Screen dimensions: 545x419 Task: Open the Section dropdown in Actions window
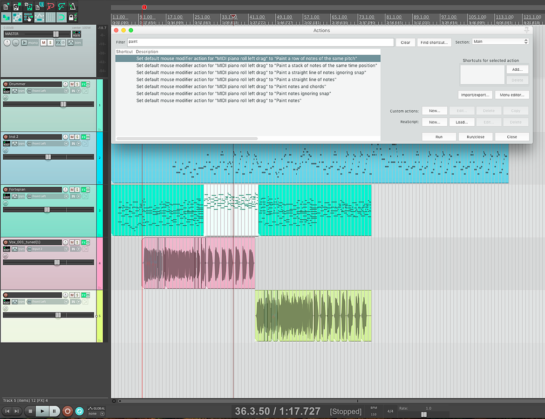pos(500,42)
